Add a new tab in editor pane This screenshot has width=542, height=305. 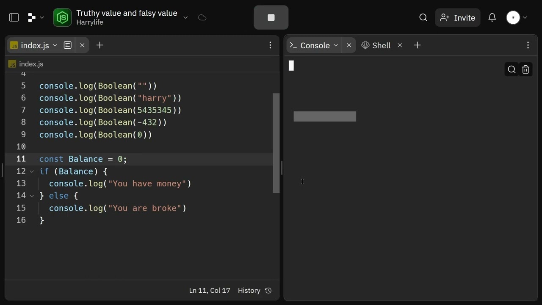(x=100, y=45)
